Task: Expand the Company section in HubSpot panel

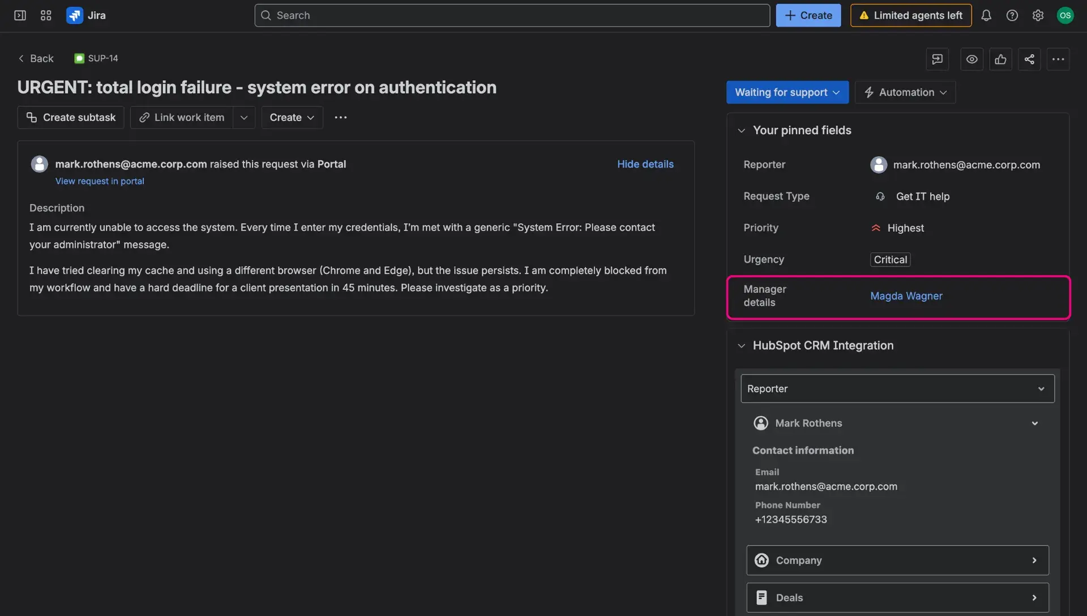Action: point(1035,560)
